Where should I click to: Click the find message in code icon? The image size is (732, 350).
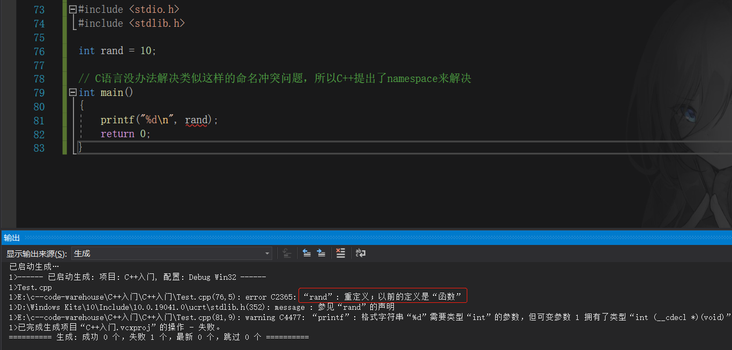(287, 253)
